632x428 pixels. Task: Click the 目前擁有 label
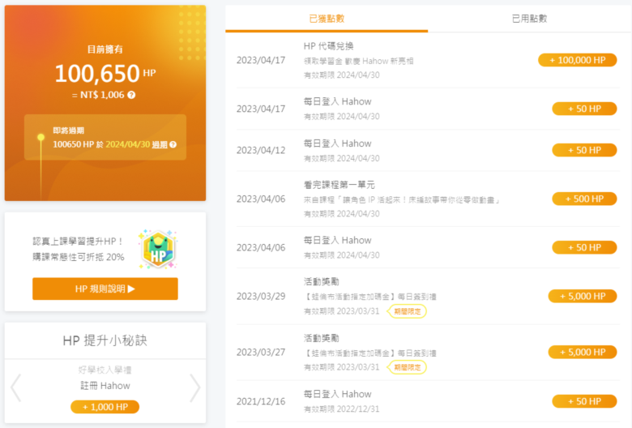pyautogui.click(x=105, y=49)
